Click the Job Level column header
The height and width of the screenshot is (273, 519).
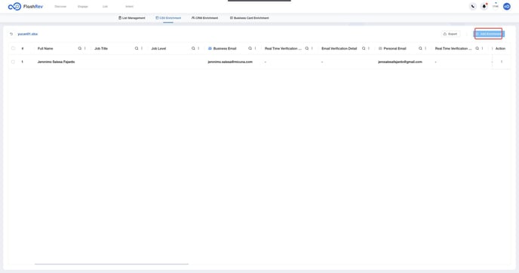coord(158,49)
